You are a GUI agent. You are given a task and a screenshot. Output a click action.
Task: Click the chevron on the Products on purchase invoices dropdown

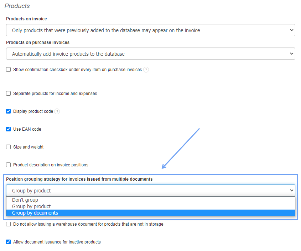[291, 54]
